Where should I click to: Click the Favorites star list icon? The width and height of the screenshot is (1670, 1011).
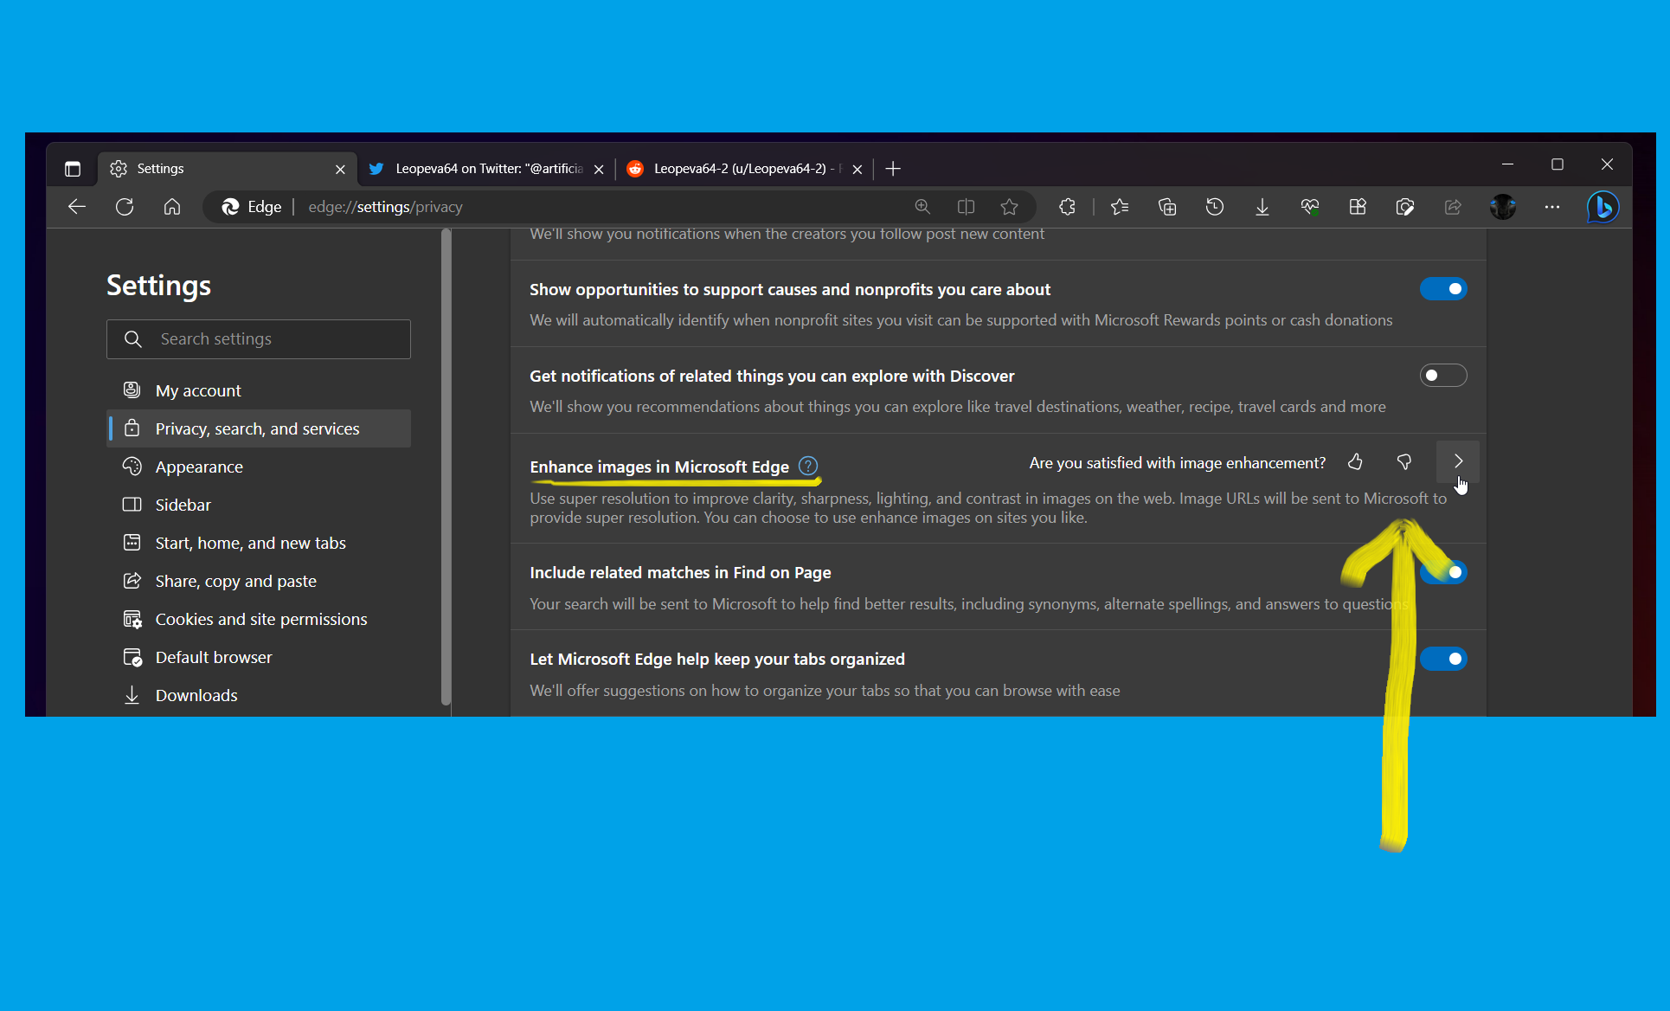(1120, 207)
